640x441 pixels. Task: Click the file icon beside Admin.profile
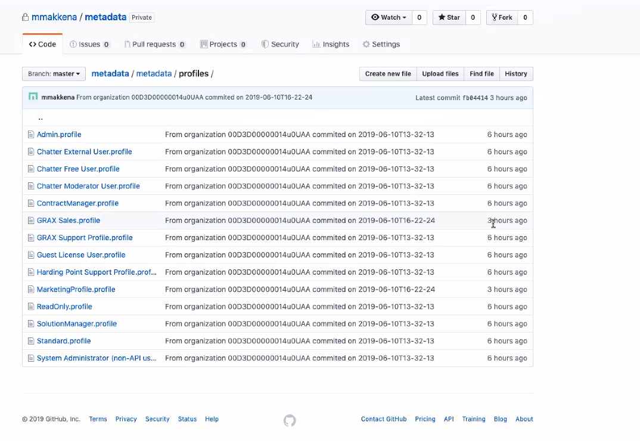click(30, 134)
